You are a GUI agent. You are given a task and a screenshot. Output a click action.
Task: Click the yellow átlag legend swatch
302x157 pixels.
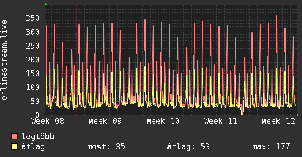[x=14, y=147]
